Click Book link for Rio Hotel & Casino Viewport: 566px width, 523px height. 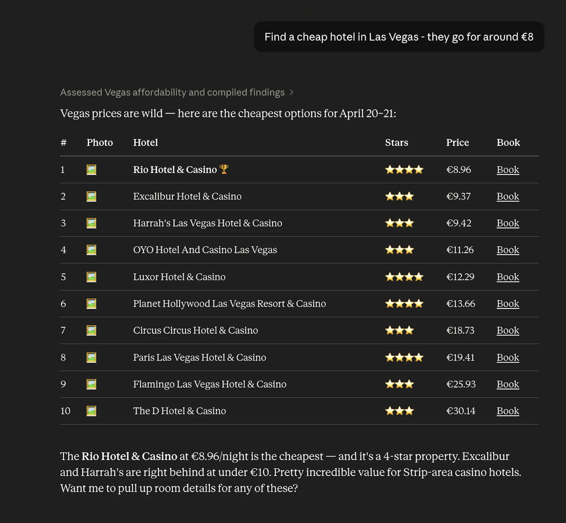tap(508, 170)
